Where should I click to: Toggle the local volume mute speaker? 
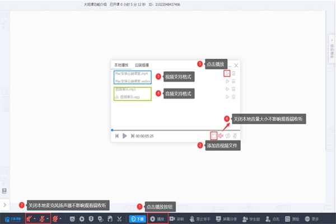coord(221,136)
